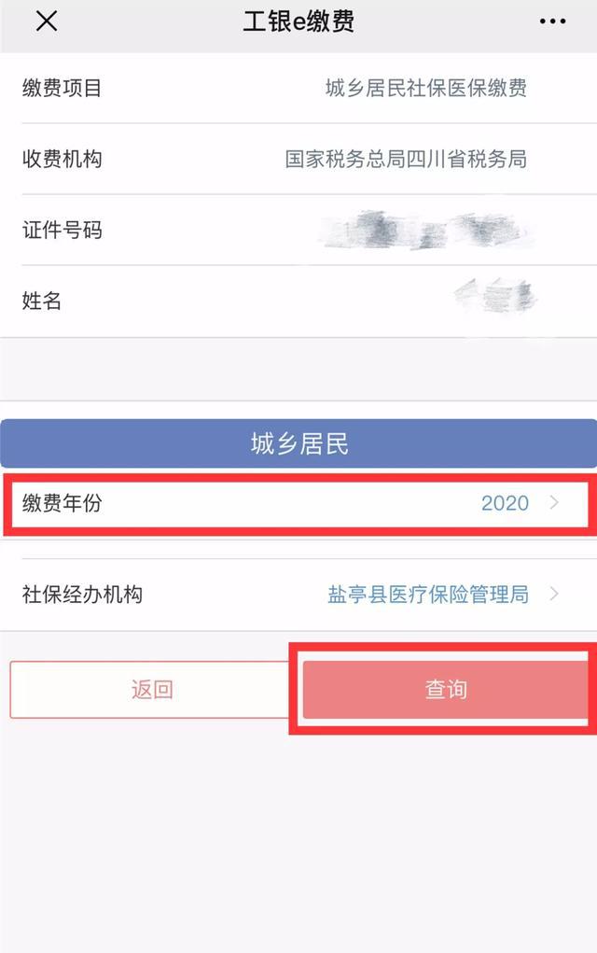Image resolution: width=597 pixels, height=953 pixels.
Task: Tap the 证件号码 label
Action: point(62,231)
